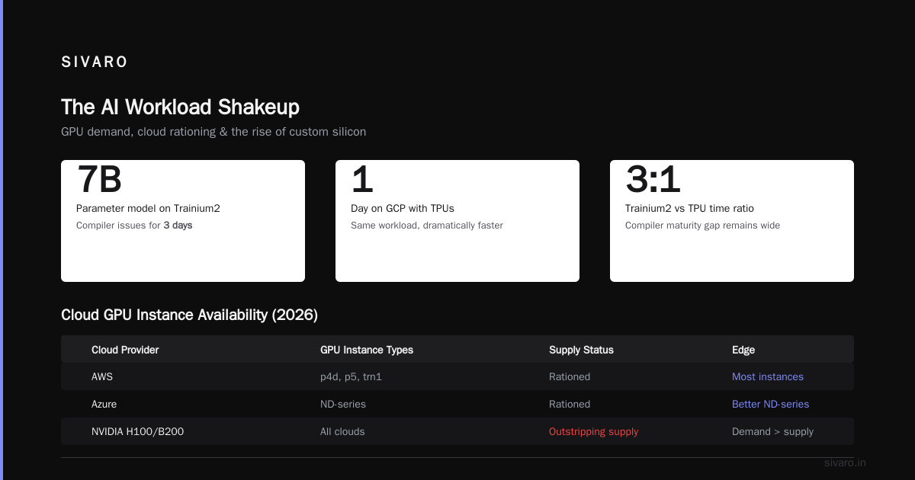
Task: Click 'Cloud GPU Instance Availability (2026)' heading
Action: (189, 315)
